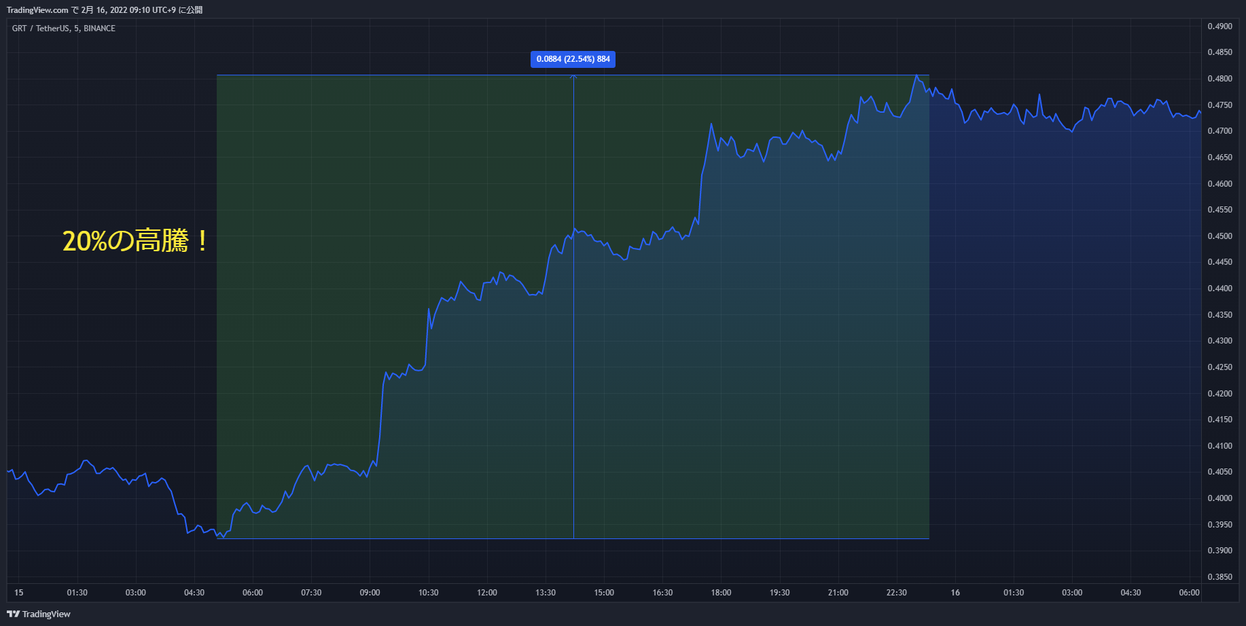Click the 0.4200 price axis label
Viewport: 1246px width, 626px height.
click(x=1220, y=394)
